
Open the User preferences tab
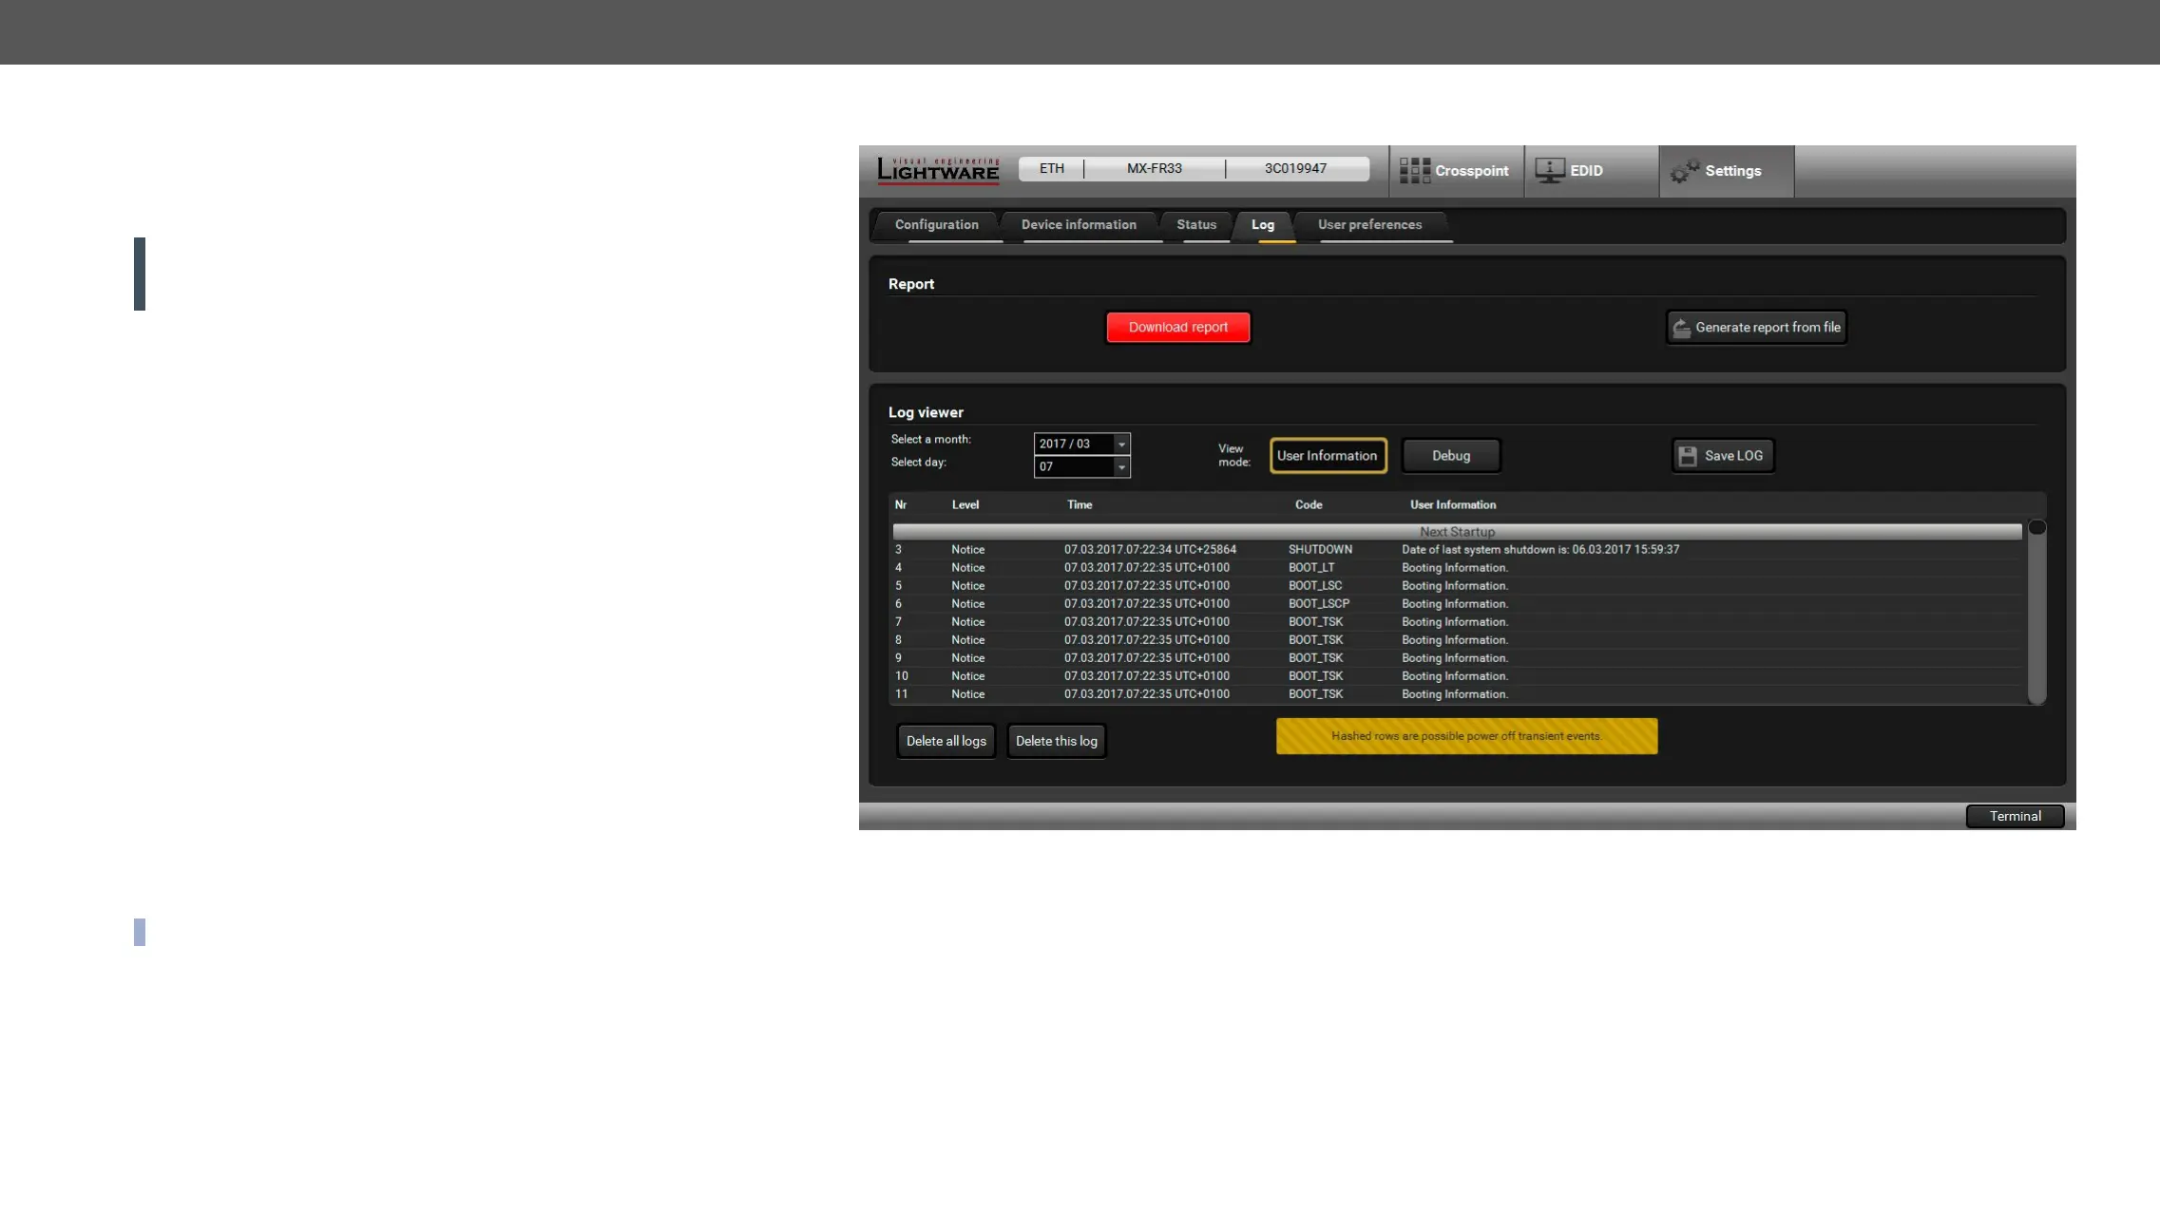(x=1368, y=225)
